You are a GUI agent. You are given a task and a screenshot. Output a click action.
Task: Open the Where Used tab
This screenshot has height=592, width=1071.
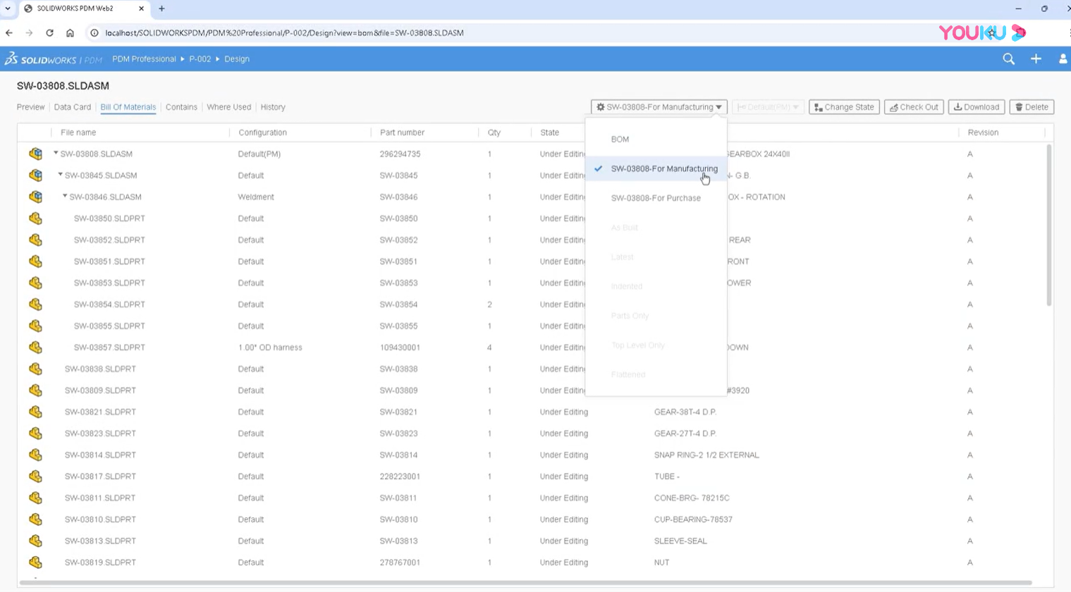tap(229, 107)
